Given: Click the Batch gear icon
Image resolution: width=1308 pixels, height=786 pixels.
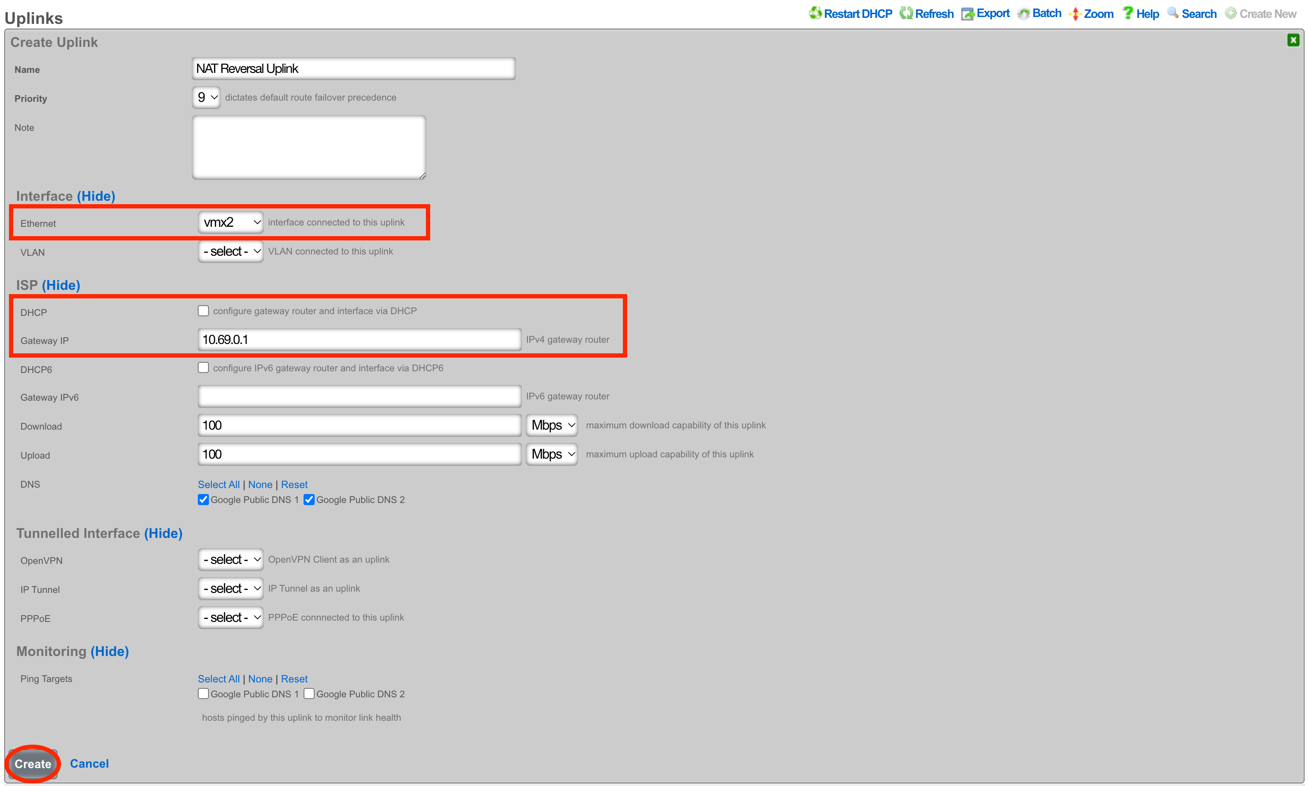Looking at the screenshot, I should (1024, 13).
